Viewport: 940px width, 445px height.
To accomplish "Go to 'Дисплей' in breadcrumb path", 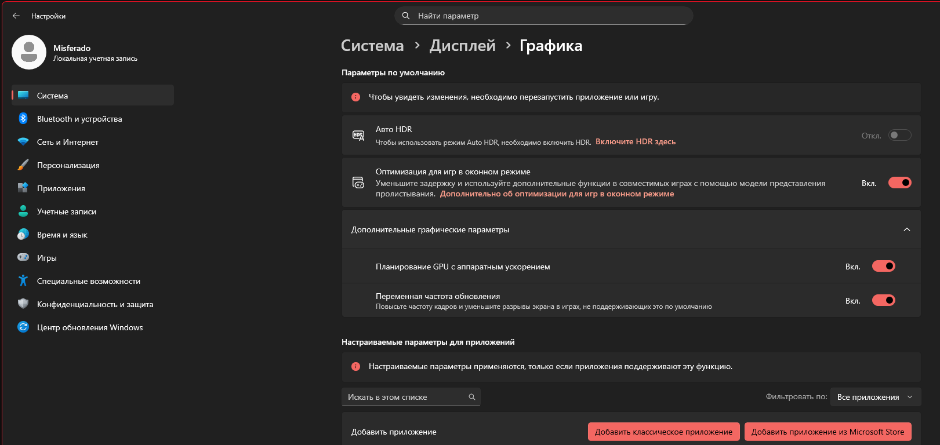I will coord(462,46).
